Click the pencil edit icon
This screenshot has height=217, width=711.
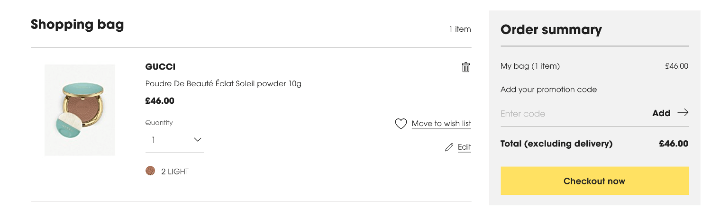point(449,147)
